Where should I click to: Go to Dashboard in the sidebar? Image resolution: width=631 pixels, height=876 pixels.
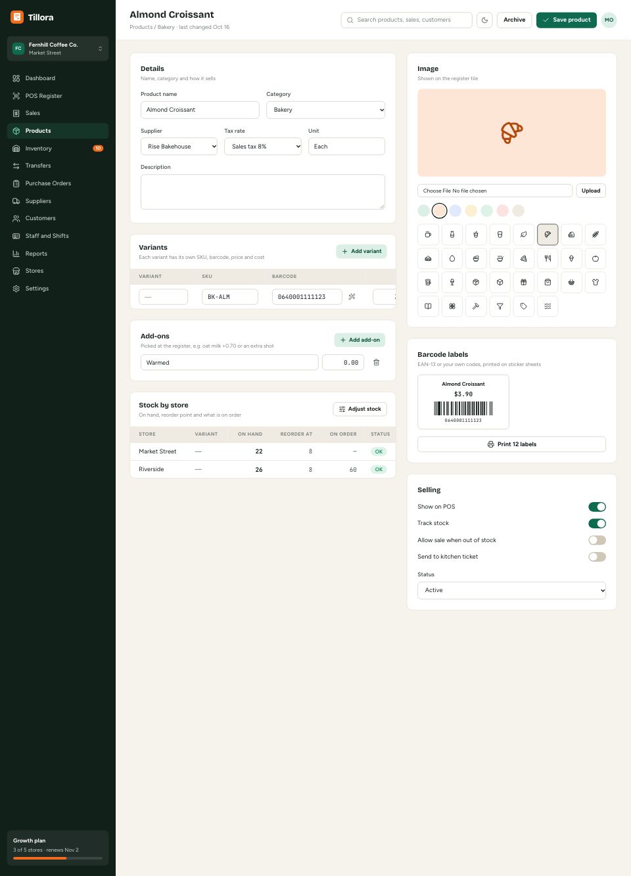pyautogui.click(x=58, y=78)
